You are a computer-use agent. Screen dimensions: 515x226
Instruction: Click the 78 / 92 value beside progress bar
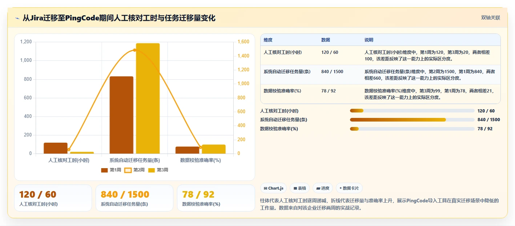point(485,128)
